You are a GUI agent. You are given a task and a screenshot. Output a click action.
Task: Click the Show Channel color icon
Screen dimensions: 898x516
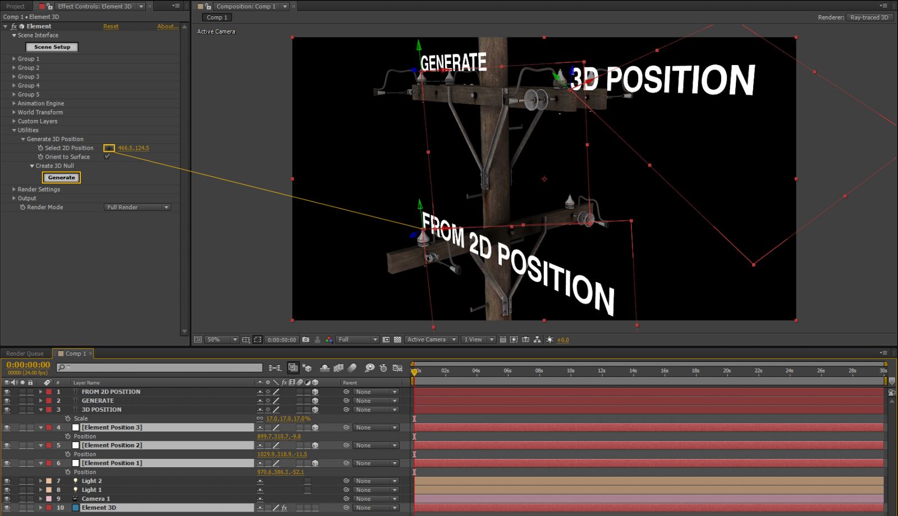[x=329, y=339]
